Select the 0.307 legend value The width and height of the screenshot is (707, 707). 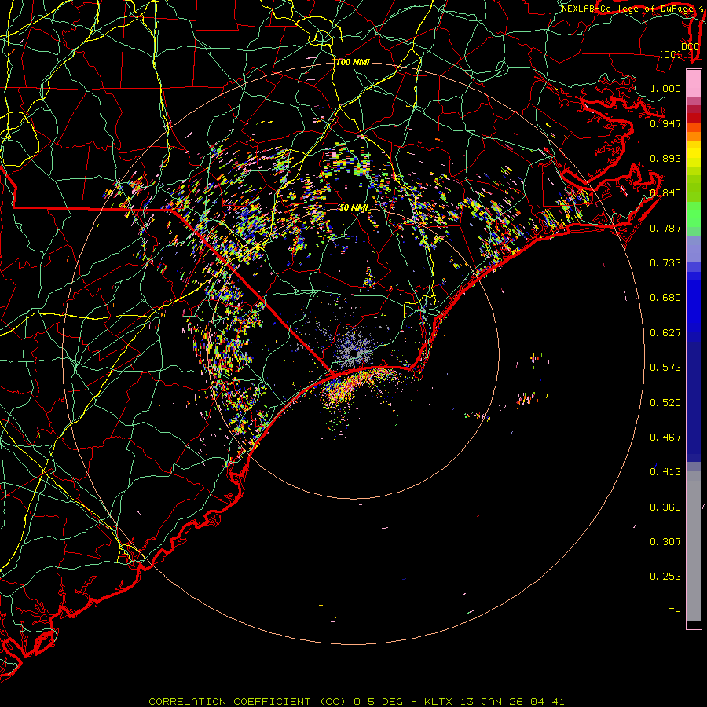pos(665,541)
